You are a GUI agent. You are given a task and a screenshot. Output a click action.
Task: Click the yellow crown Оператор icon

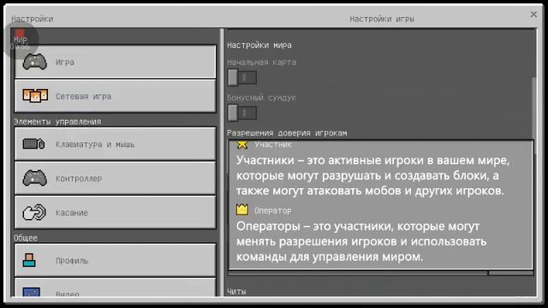click(242, 210)
